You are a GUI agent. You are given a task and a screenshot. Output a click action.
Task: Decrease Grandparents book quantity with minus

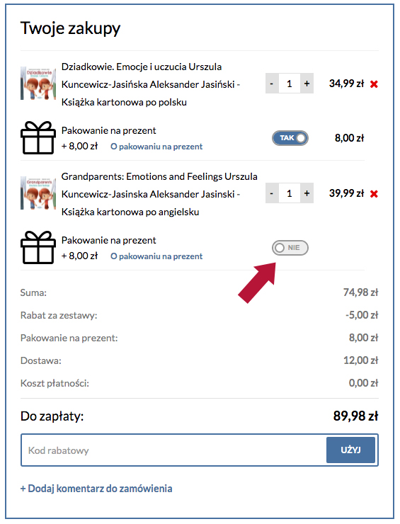272,193
